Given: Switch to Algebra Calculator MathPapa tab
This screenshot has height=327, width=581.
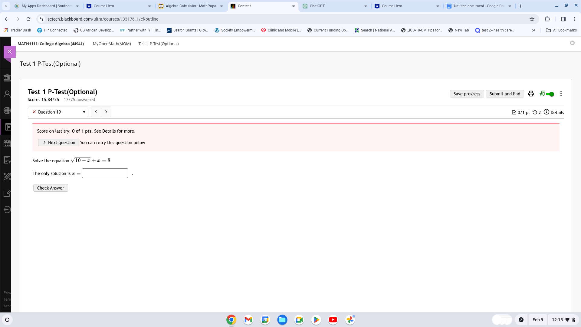Looking at the screenshot, I should pyautogui.click(x=191, y=6).
